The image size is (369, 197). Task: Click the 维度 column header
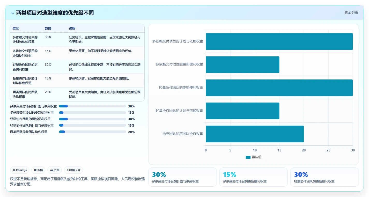pos(16,28)
